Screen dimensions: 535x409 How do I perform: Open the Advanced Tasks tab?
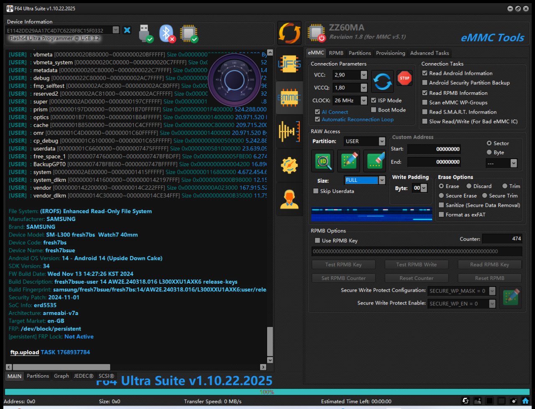click(x=430, y=53)
